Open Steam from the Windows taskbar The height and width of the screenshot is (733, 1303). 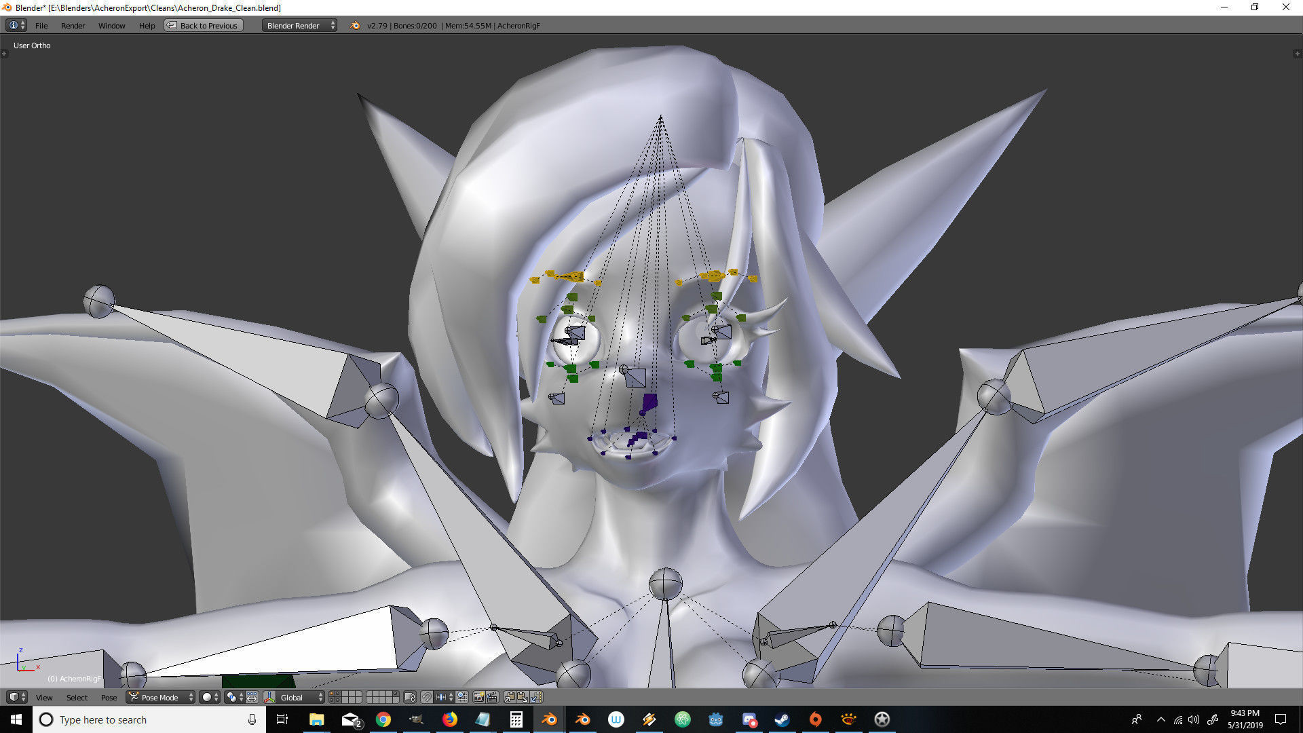(782, 719)
